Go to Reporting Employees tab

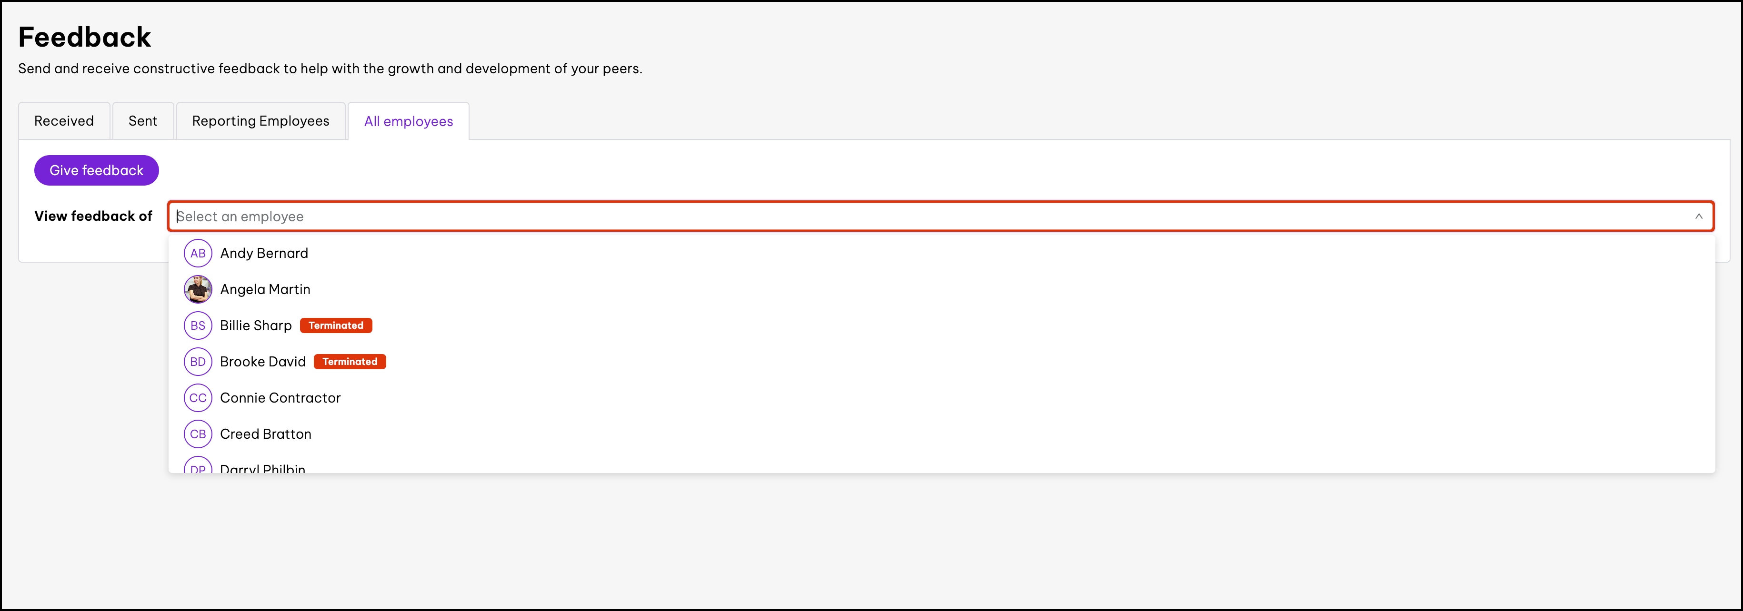pos(260,121)
